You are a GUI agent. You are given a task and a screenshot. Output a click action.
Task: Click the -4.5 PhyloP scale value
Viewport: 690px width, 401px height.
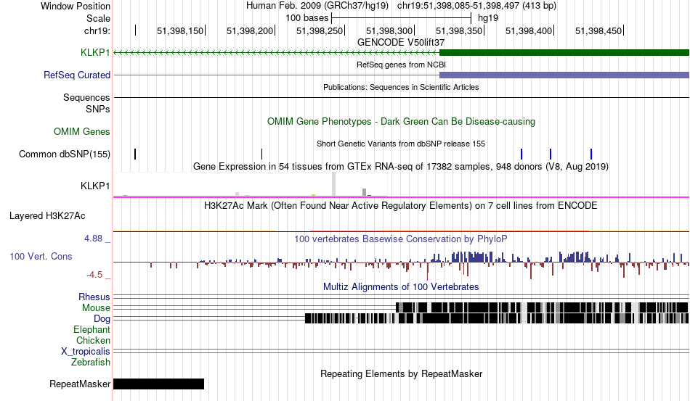[94, 275]
